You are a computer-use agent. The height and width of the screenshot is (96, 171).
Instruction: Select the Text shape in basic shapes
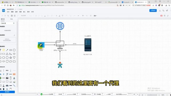[x=1, y=50]
